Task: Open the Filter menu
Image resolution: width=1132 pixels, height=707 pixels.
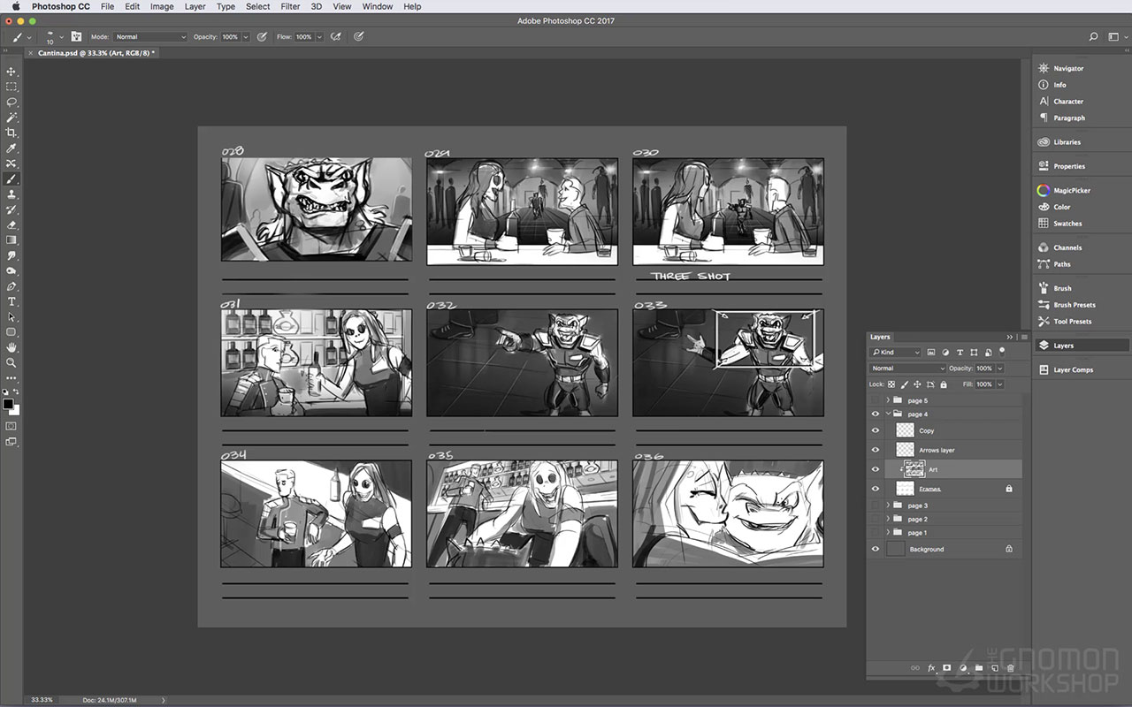Action: [x=290, y=6]
